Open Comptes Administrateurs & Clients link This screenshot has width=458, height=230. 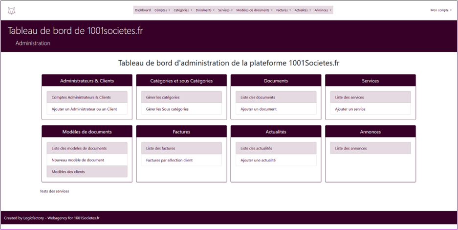tap(87, 97)
